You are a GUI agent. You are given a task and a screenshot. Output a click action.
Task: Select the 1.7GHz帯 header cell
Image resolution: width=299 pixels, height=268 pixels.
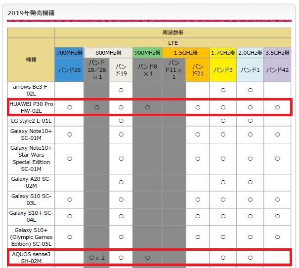point(223,53)
